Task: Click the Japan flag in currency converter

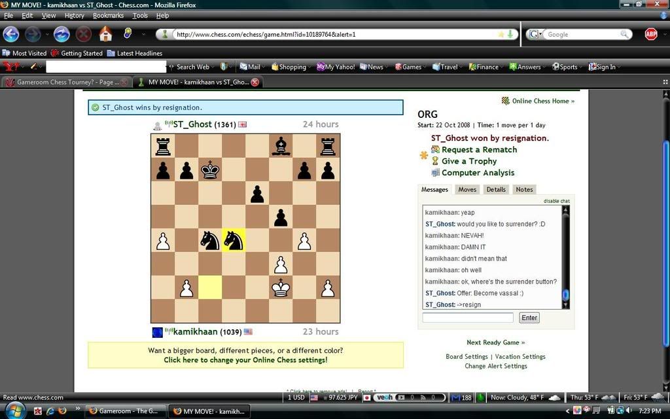Action: click(366, 397)
